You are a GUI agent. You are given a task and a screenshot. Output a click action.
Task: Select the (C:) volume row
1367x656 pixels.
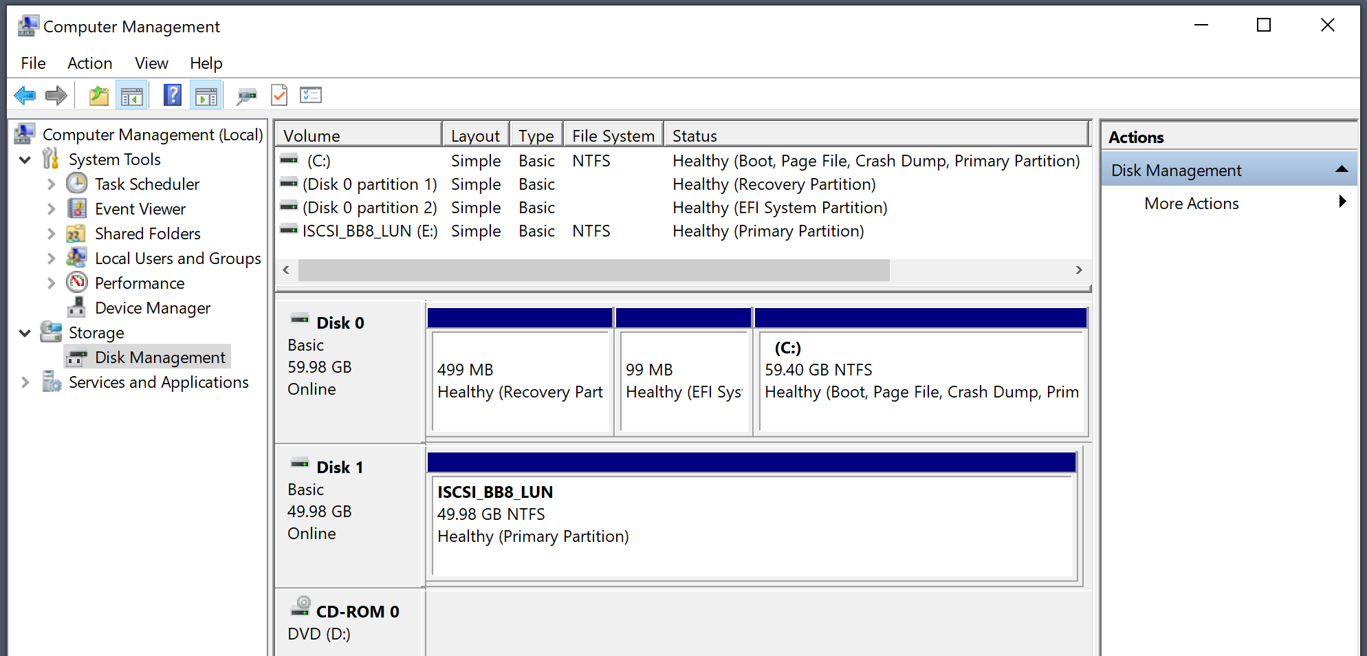click(x=683, y=161)
